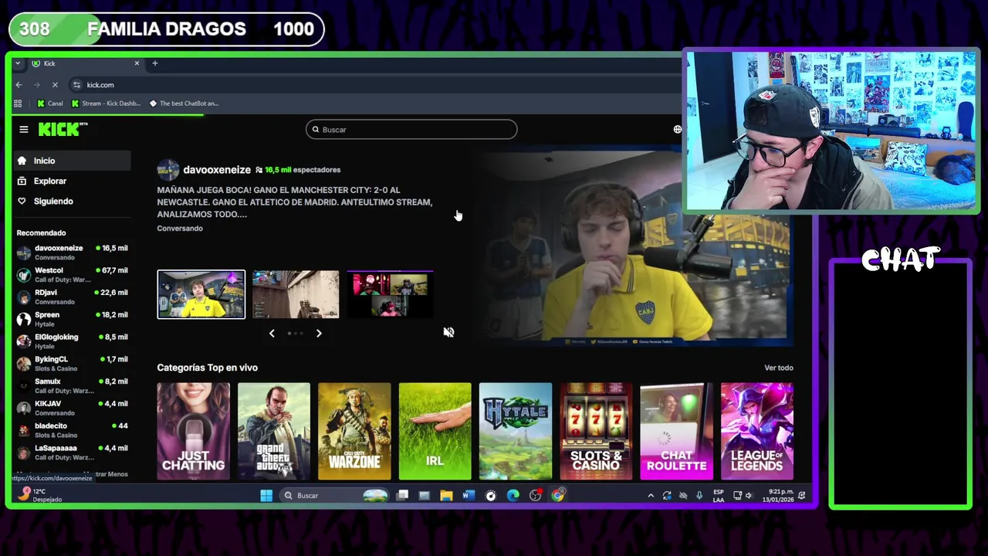Open the Windows Start menu
This screenshot has width=988, height=556.
point(266,496)
